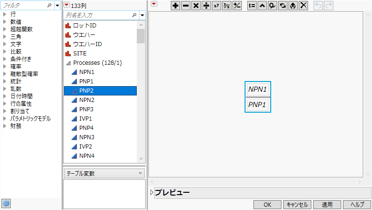Click the column list scrollbar down arrow

(x=141, y=159)
